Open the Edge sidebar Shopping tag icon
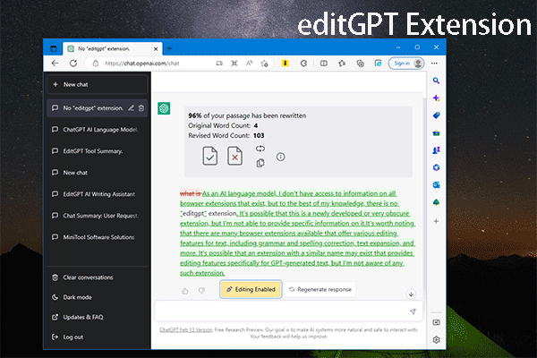This screenshot has height=358, width=537. coord(436,115)
